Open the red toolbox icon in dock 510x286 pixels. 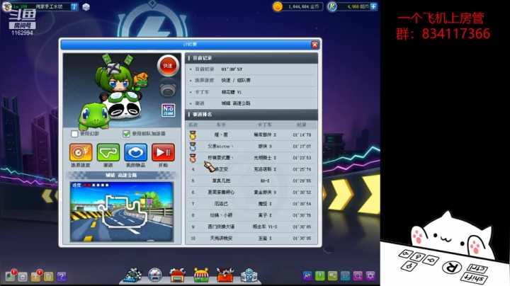225,275
